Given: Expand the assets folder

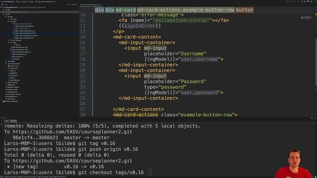Looking at the screenshot, I should pos(6,61).
